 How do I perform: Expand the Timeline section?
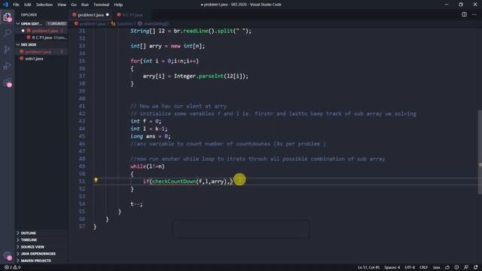point(18,240)
